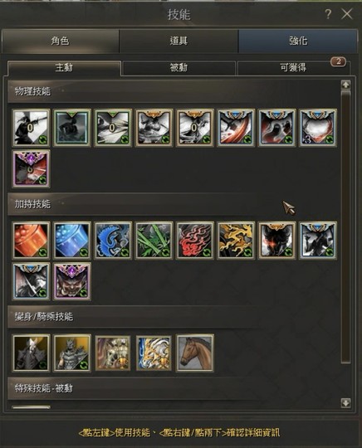Click the scrollbar up arrow
This screenshot has height=448, width=362.
[345, 85]
